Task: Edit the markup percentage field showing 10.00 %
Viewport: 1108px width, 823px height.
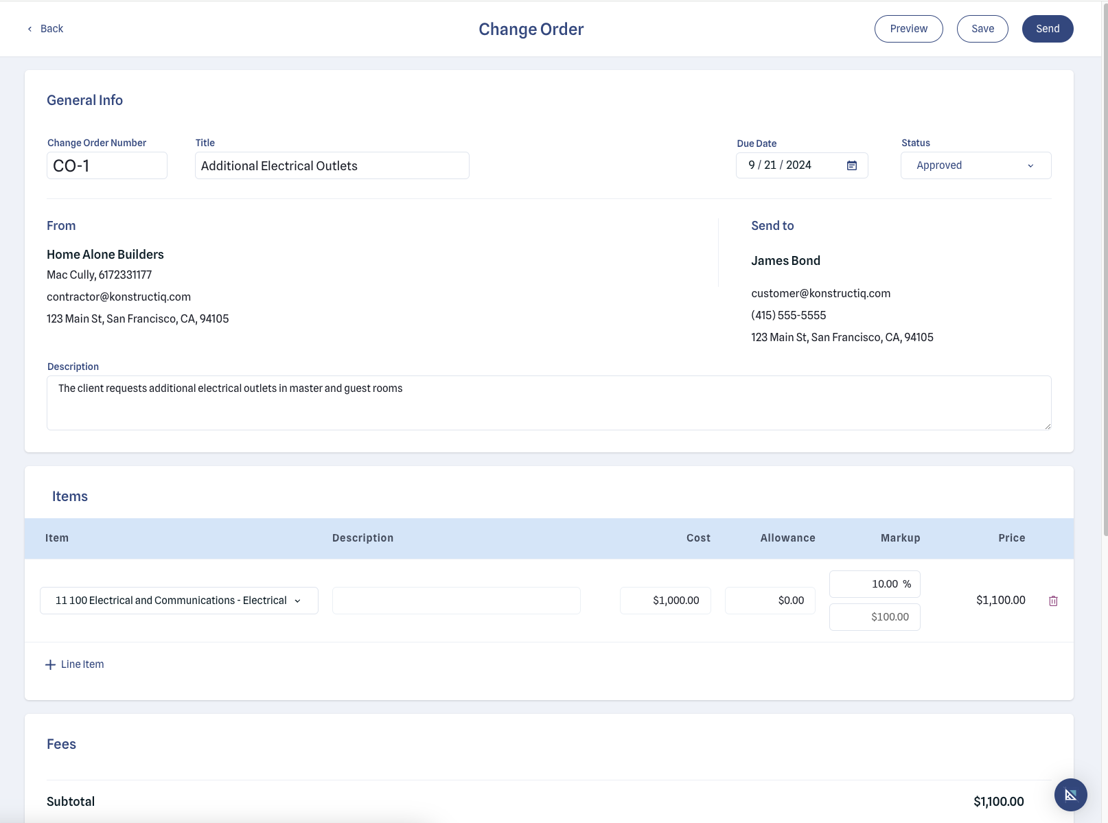Action: 875,583
